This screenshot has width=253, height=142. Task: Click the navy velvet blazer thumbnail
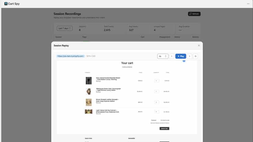[89, 81]
